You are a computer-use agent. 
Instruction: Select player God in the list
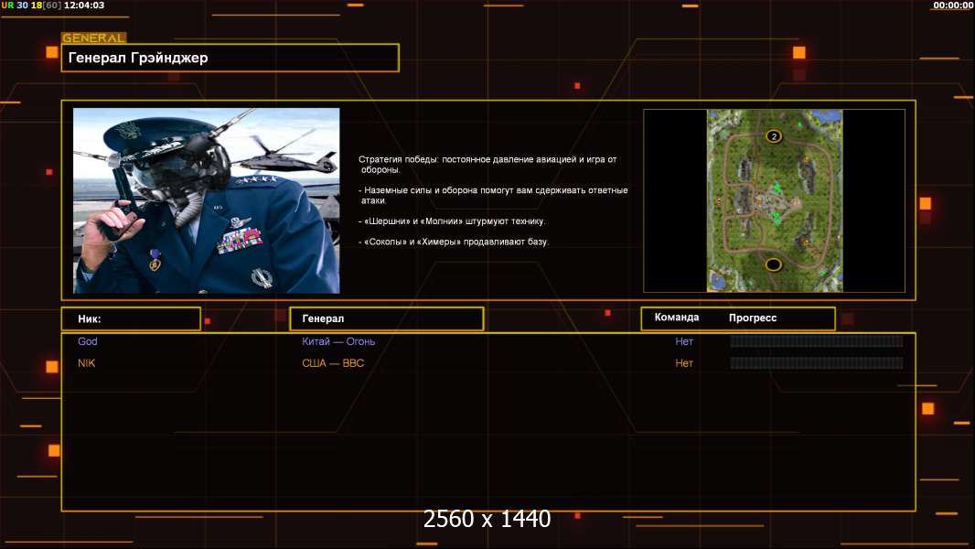coord(88,341)
